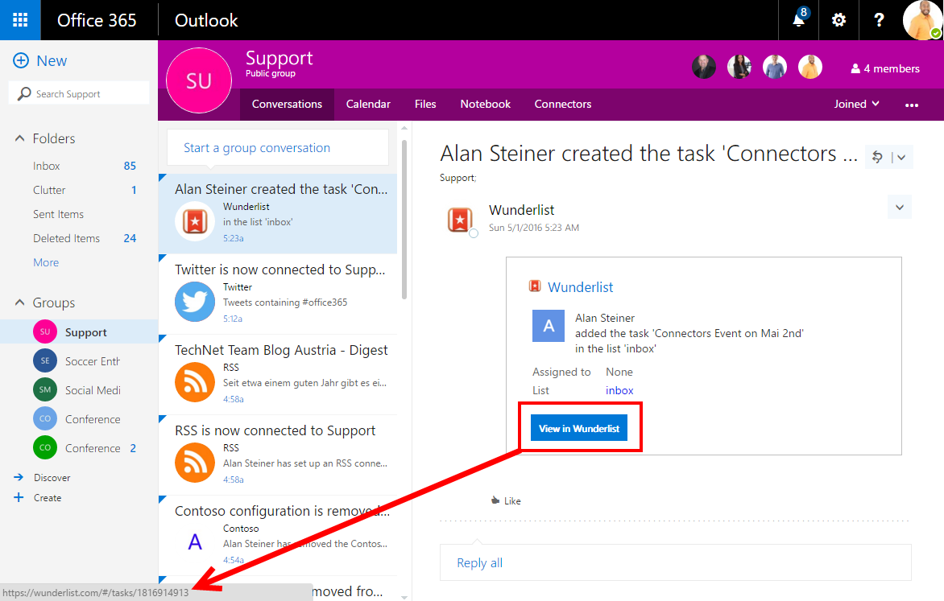Click the Reply all box

click(676, 562)
